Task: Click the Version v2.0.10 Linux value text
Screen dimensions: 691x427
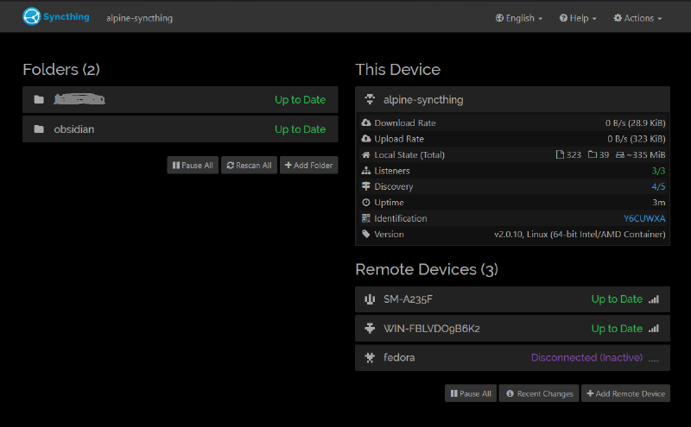Action: pyautogui.click(x=580, y=234)
